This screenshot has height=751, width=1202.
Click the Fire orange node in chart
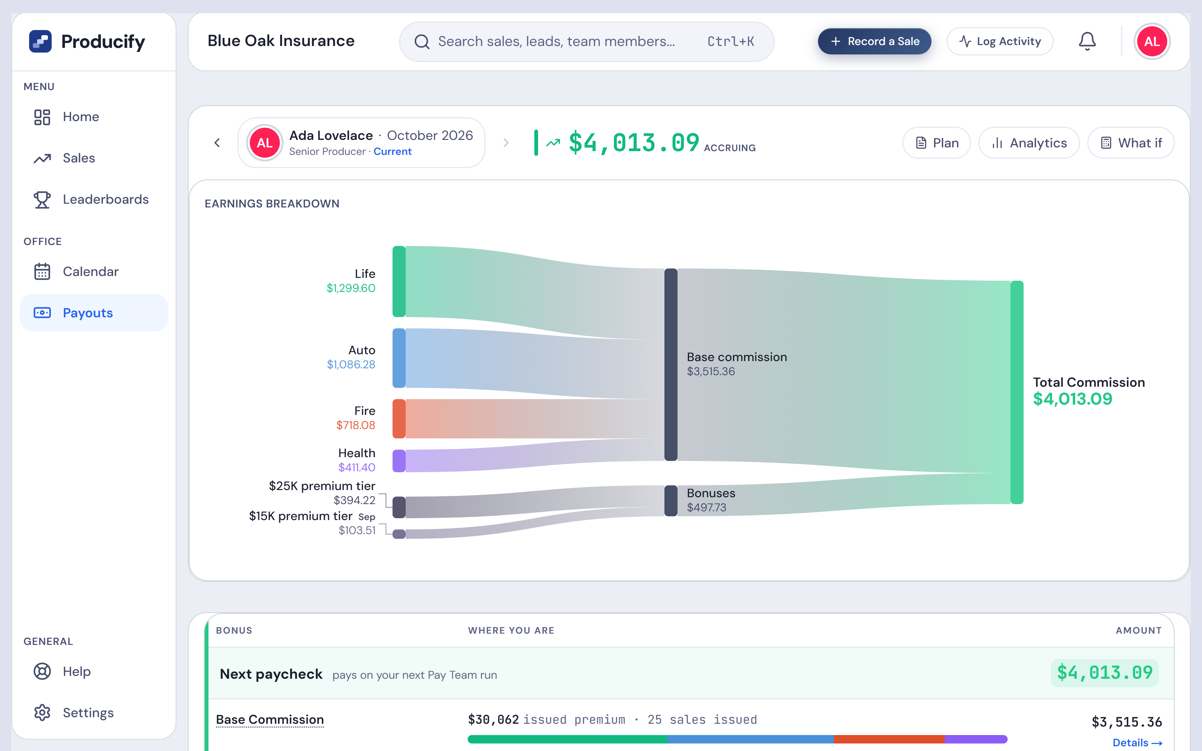[399, 419]
